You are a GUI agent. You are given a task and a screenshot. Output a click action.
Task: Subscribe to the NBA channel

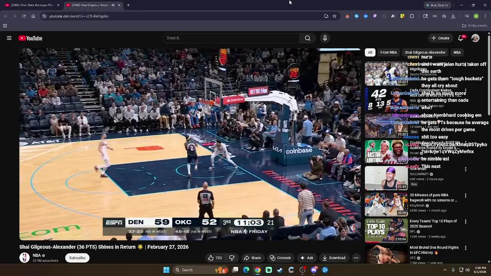77,258
